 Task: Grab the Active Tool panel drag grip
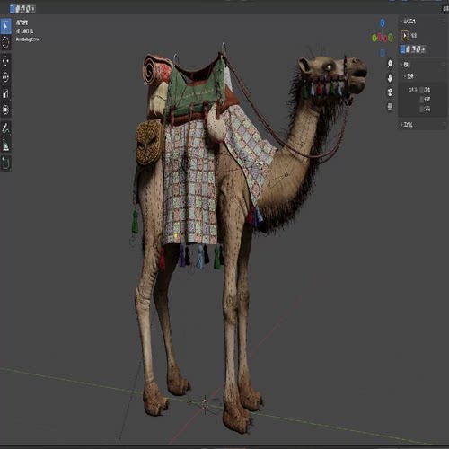coord(444,21)
